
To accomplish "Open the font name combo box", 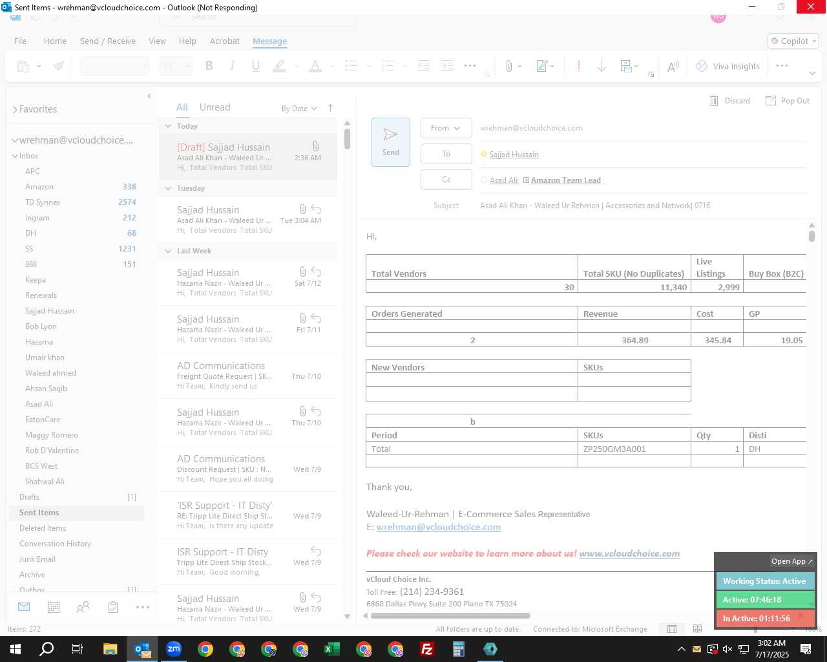I will click(x=114, y=66).
